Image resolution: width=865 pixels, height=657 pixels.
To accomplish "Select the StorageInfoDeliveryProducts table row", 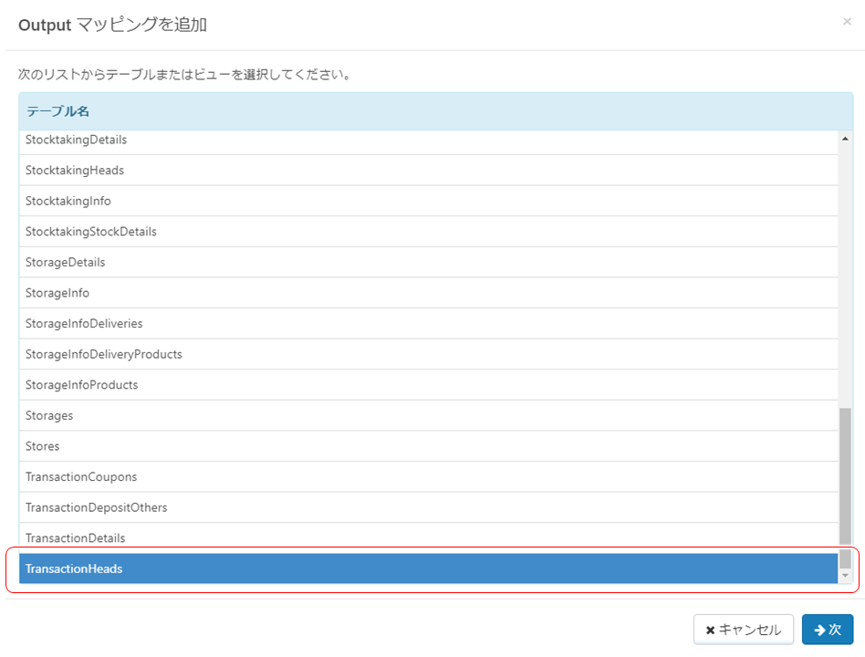I will pos(365,354).
